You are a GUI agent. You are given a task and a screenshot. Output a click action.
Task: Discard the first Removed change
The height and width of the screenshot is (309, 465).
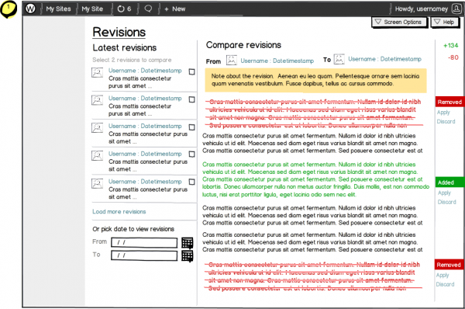pyautogui.click(x=446, y=121)
